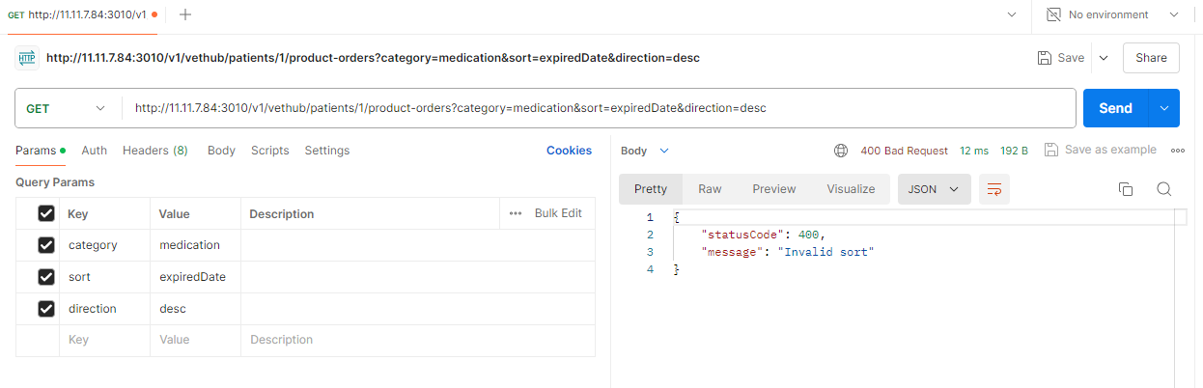Click the Query Params heading
This screenshot has height=388, width=1203.
(55, 182)
